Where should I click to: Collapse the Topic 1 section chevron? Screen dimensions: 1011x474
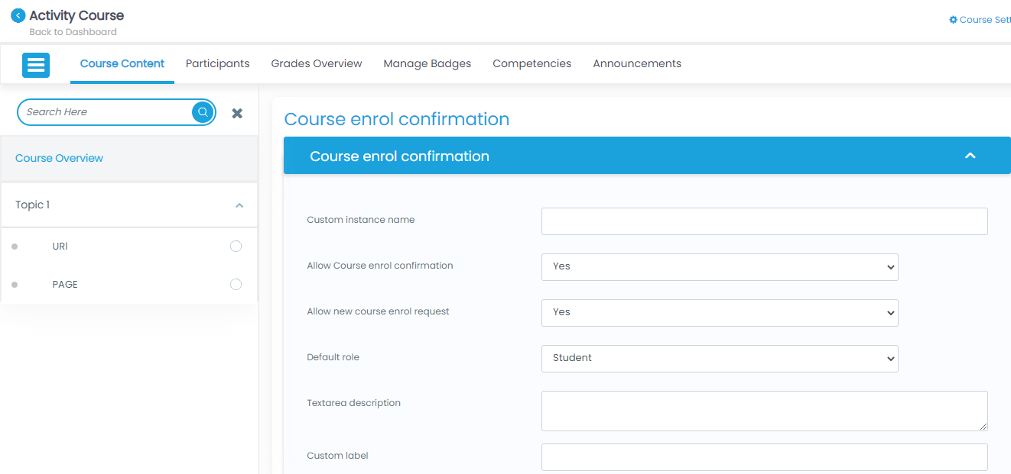click(x=239, y=205)
